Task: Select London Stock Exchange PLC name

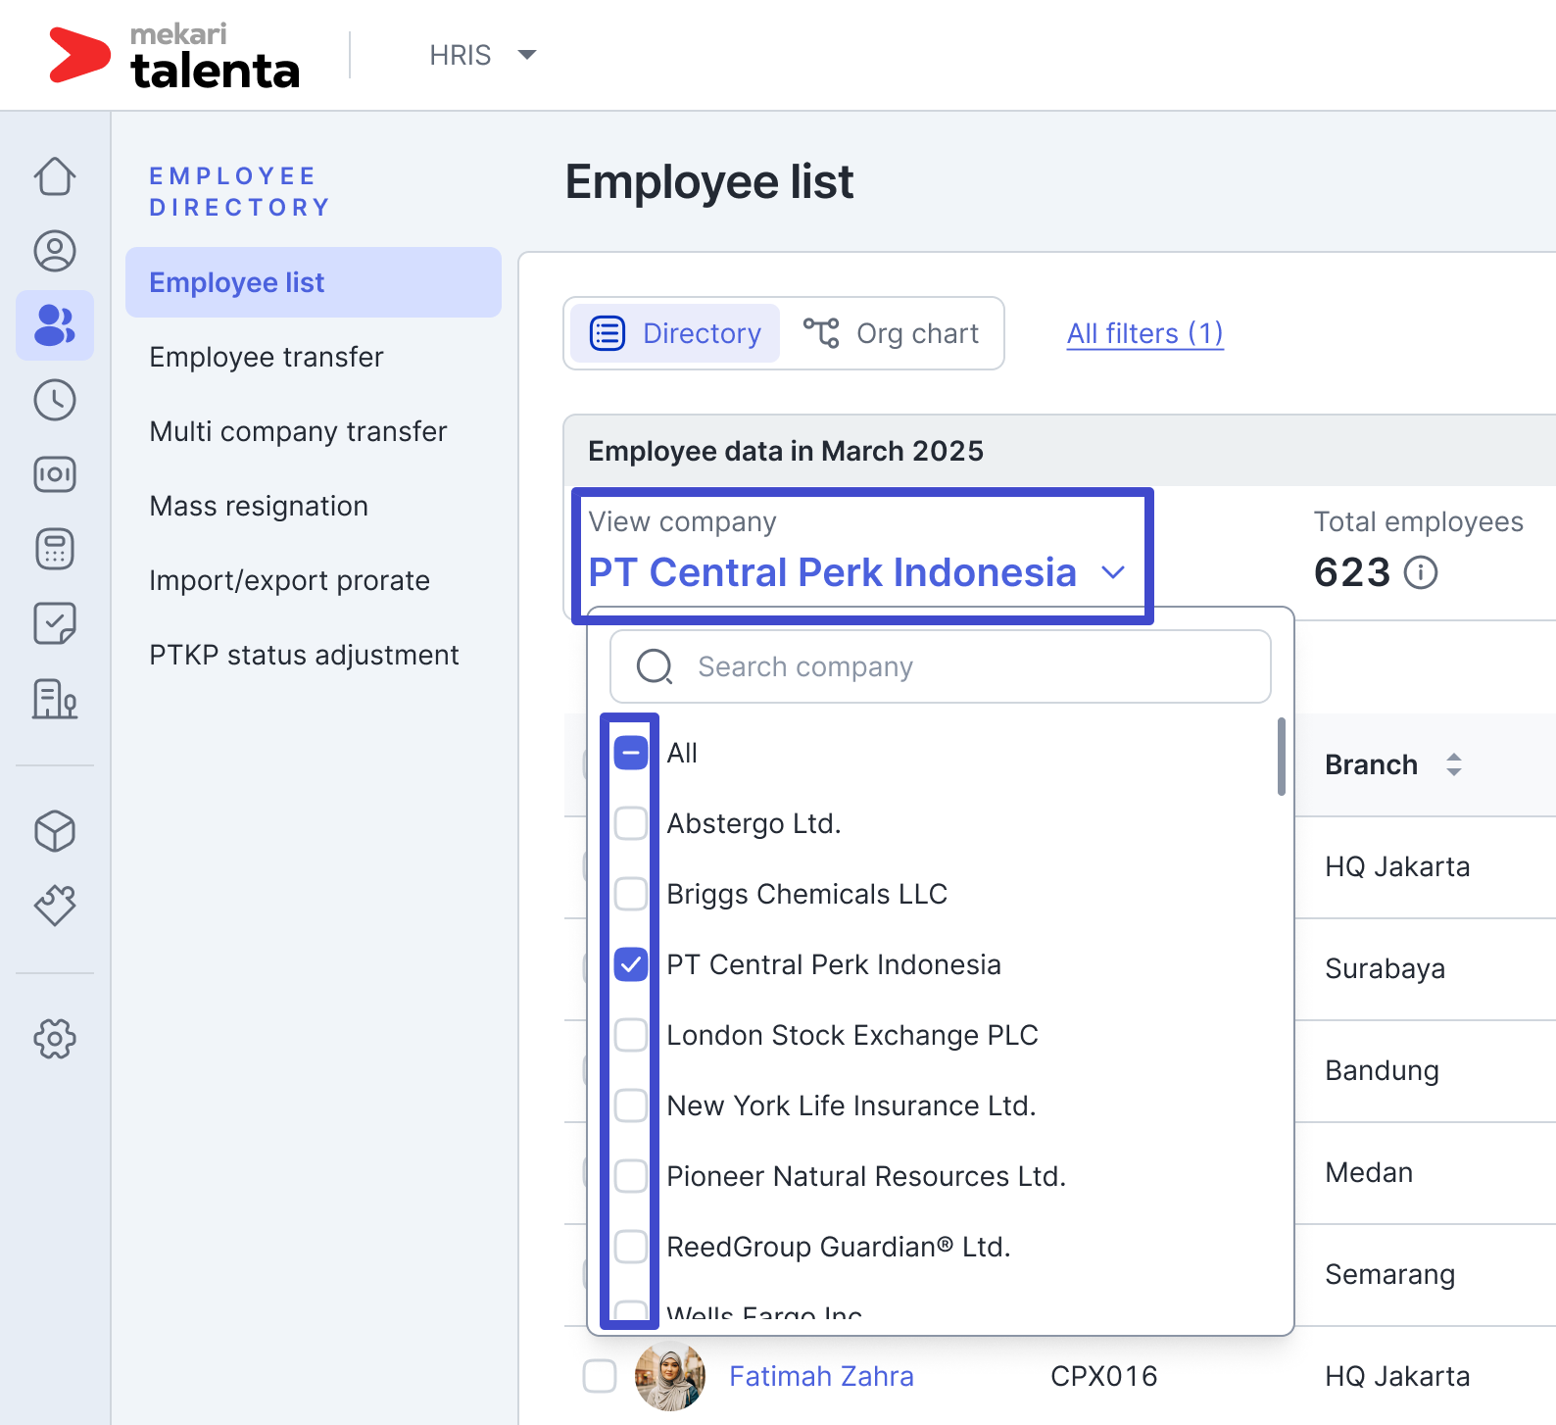Action: pyautogui.click(x=852, y=1035)
